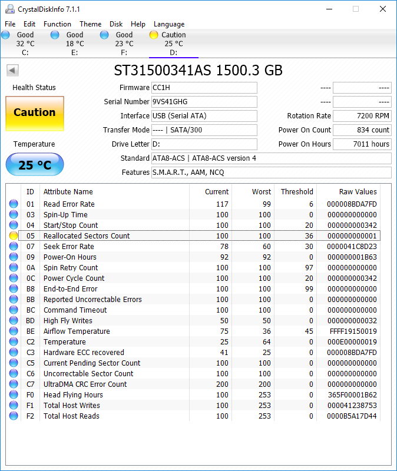The image size is (397, 471).
Task: Click the status orb beside Hardware ECC recovered
Action: (14, 352)
